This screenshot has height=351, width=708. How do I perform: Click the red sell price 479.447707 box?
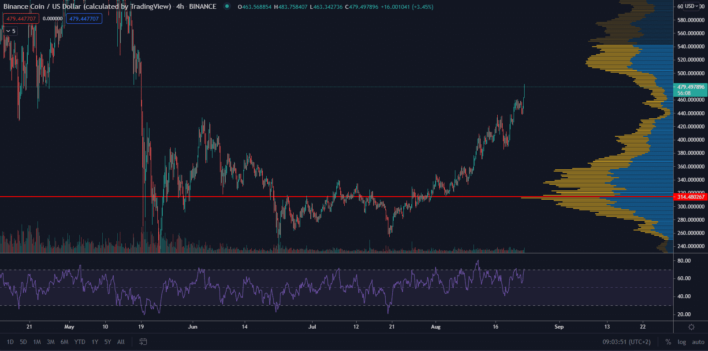21,18
